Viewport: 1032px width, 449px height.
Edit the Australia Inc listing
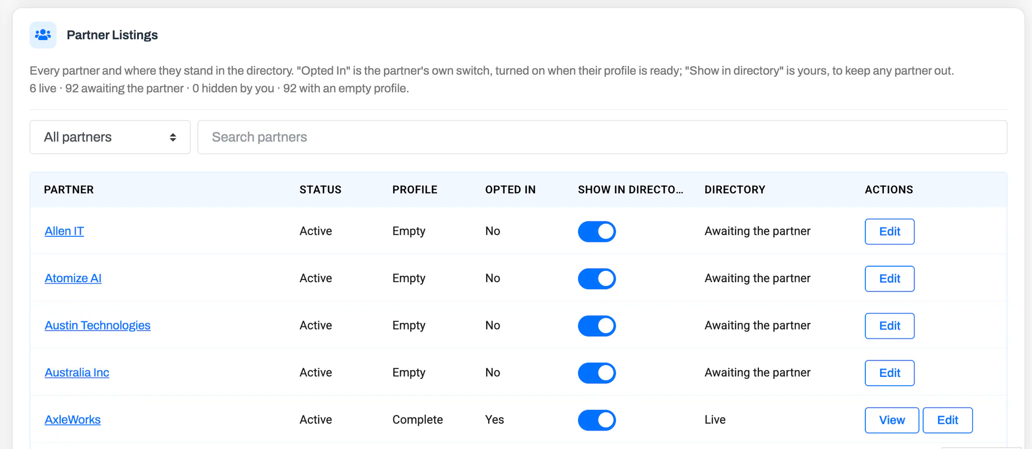[x=890, y=373]
